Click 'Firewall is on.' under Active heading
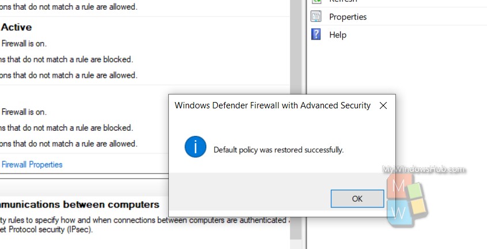This screenshot has width=487, height=249. pos(24,44)
